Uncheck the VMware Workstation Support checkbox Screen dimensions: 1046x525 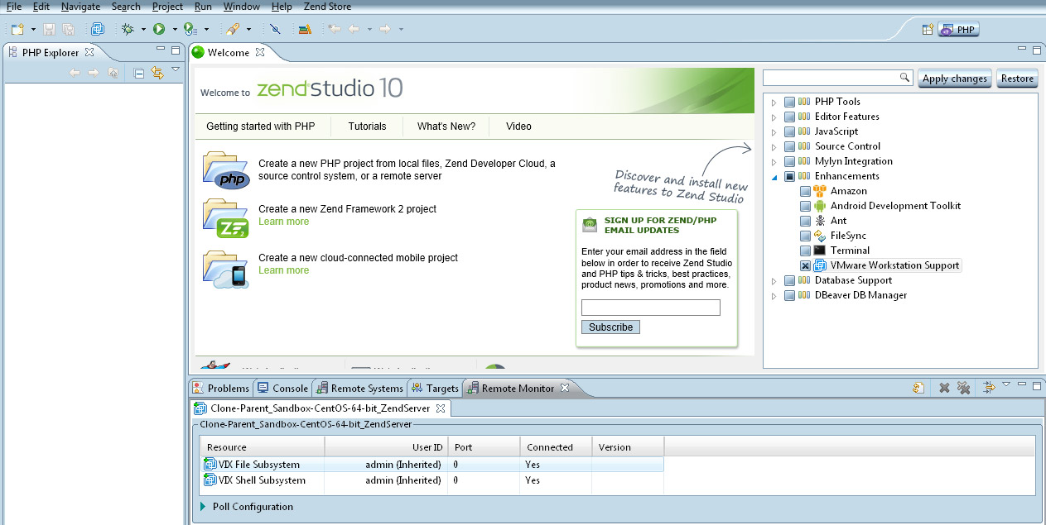[805, 266]
